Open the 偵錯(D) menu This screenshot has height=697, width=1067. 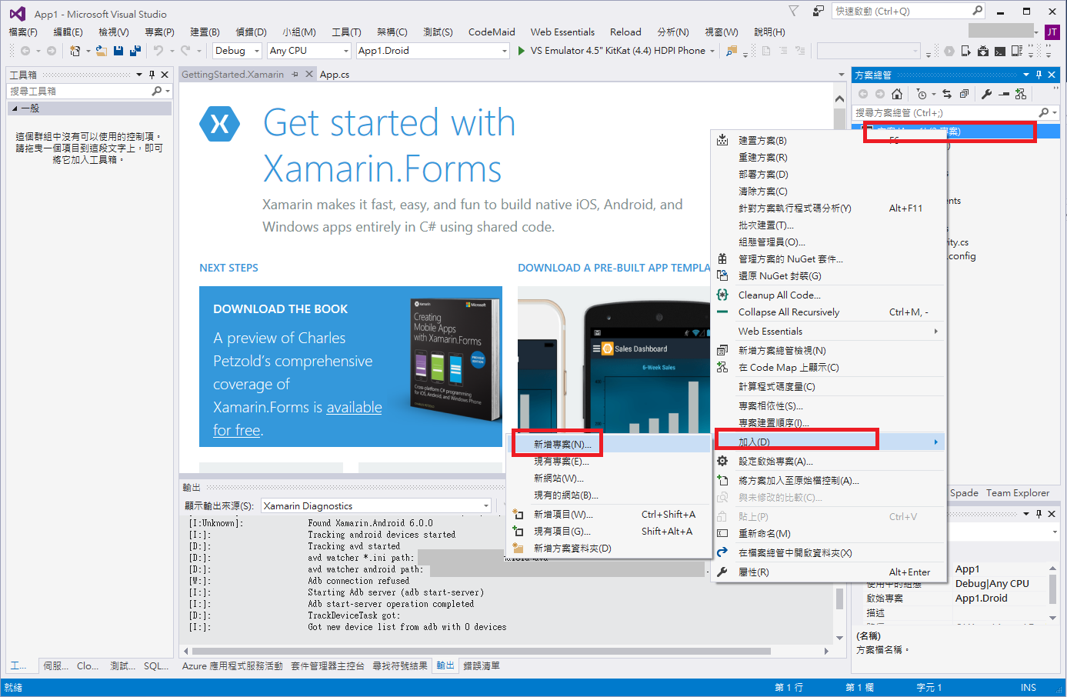pyautogui.click(x=251, y=32)
